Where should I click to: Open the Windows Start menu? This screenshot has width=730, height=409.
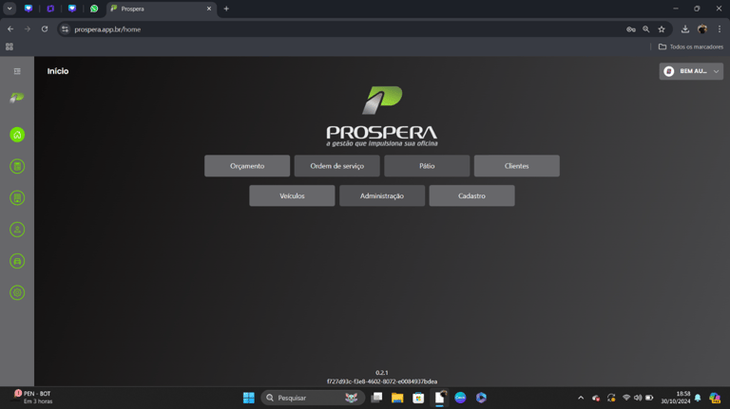249,398
